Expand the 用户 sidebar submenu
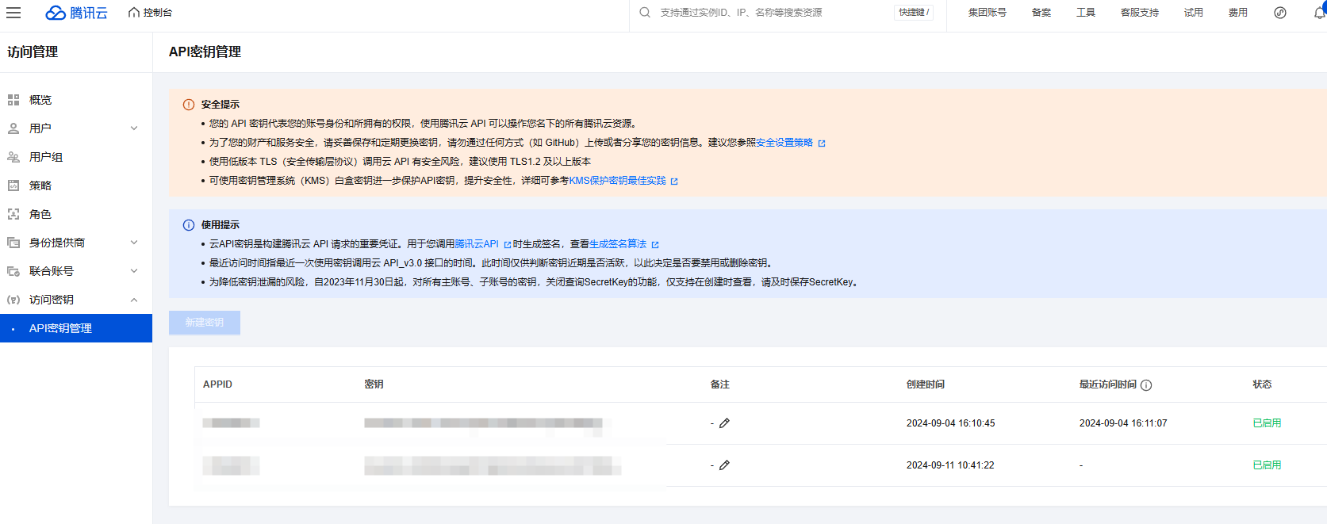 click(134, 128)
